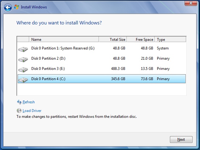Sort by the Free Space column header

141,40
